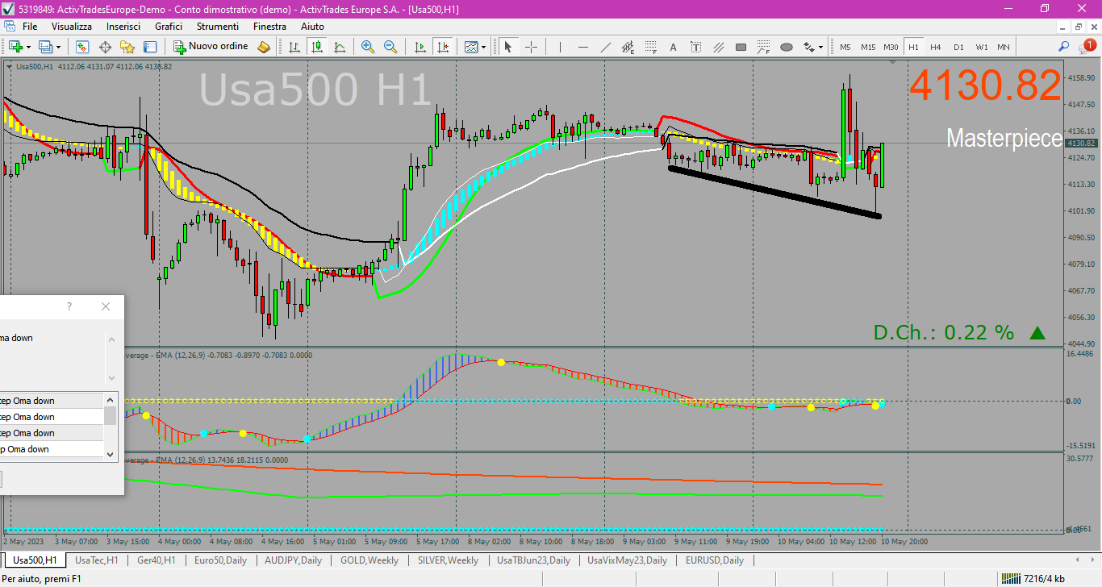
Task: Open the Visualizza menu
Action: 72,27
